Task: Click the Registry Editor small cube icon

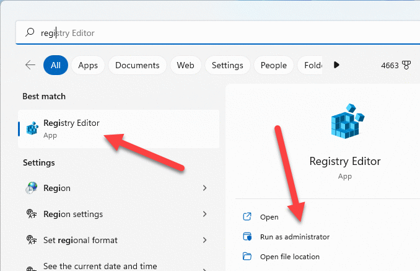Action: click(x=32, y=128)
